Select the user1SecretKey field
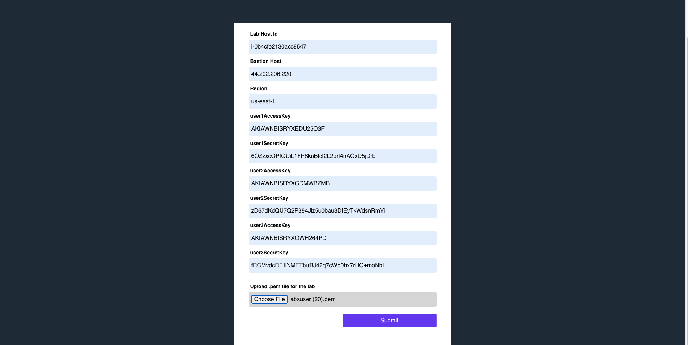The width and height of the screenshot is (688, 345). tap(342, 156)
